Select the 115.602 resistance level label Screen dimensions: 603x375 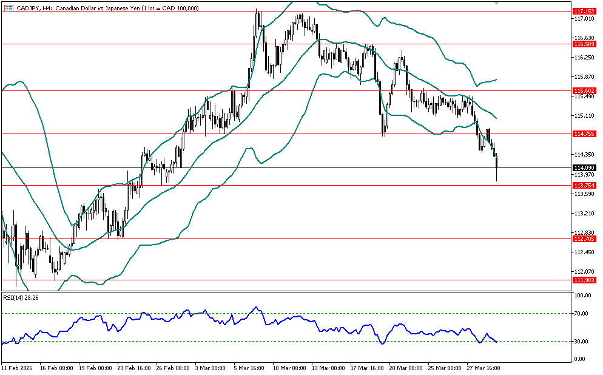[x=585, y=90]
